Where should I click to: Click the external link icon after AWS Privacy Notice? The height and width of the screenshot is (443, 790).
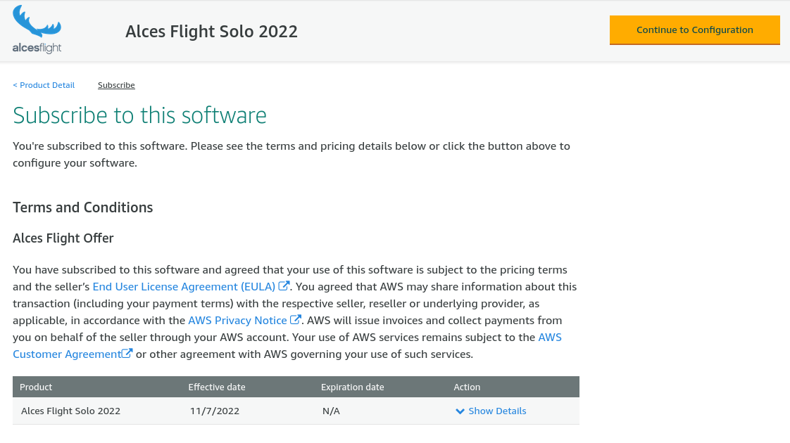[296, 319]
